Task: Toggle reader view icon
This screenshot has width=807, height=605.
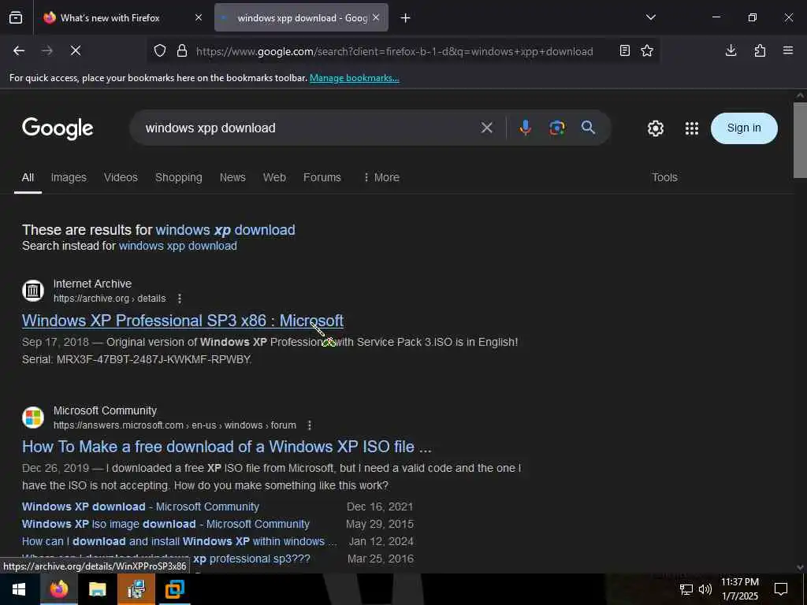Action: tap(625, 50)
